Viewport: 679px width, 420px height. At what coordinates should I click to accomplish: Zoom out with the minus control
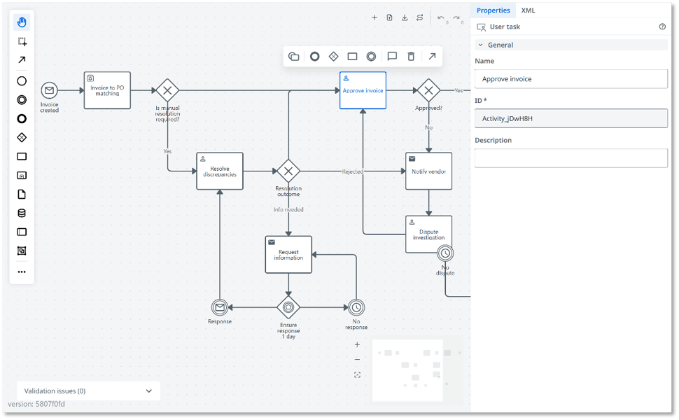click(x=357, y=359)
